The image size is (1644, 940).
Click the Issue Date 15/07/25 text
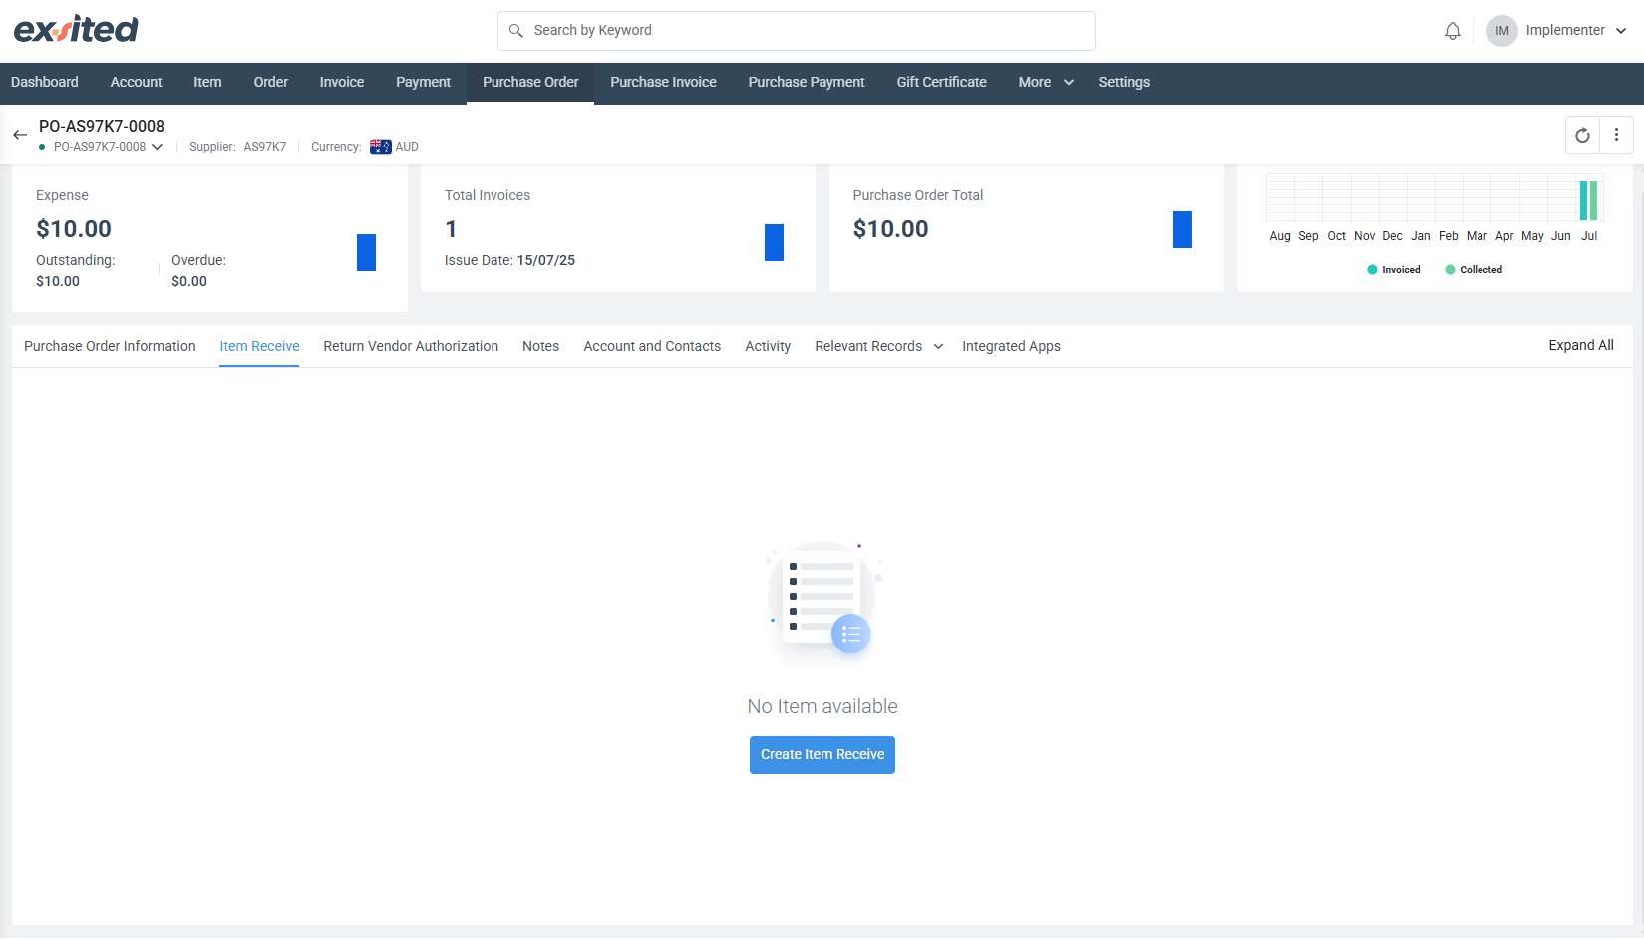[x=509, y=260]
